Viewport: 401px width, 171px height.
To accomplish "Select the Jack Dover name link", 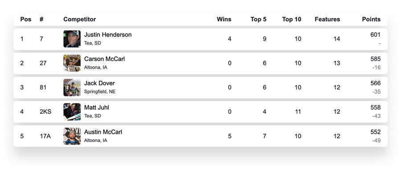I will [x=99, y=83].
